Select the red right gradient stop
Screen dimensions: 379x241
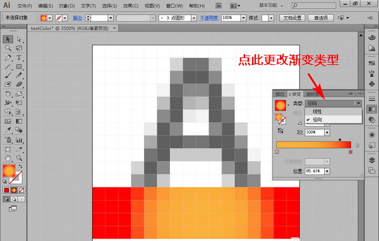tap(351, 151)
